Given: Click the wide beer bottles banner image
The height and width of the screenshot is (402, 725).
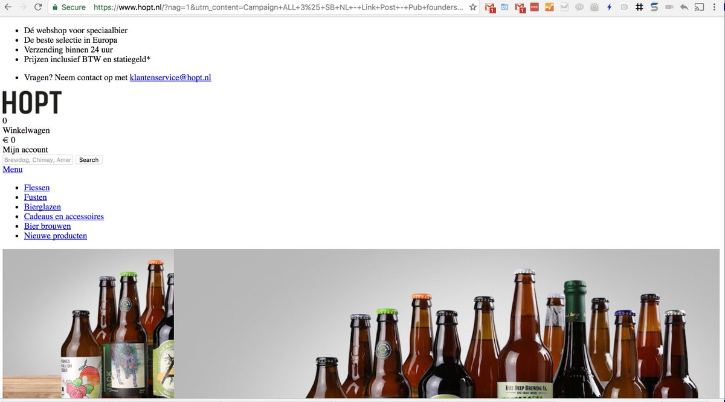Looking at the screenshot, I should coord(447,324).
